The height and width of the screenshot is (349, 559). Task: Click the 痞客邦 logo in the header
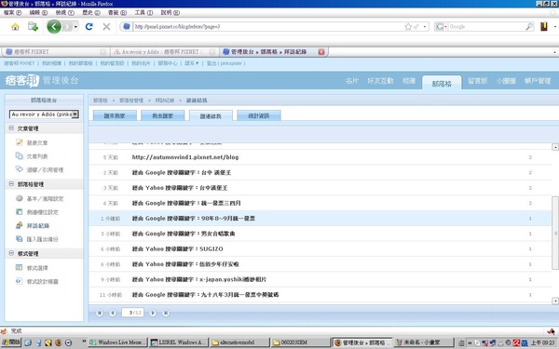click(x=21, y=81)
